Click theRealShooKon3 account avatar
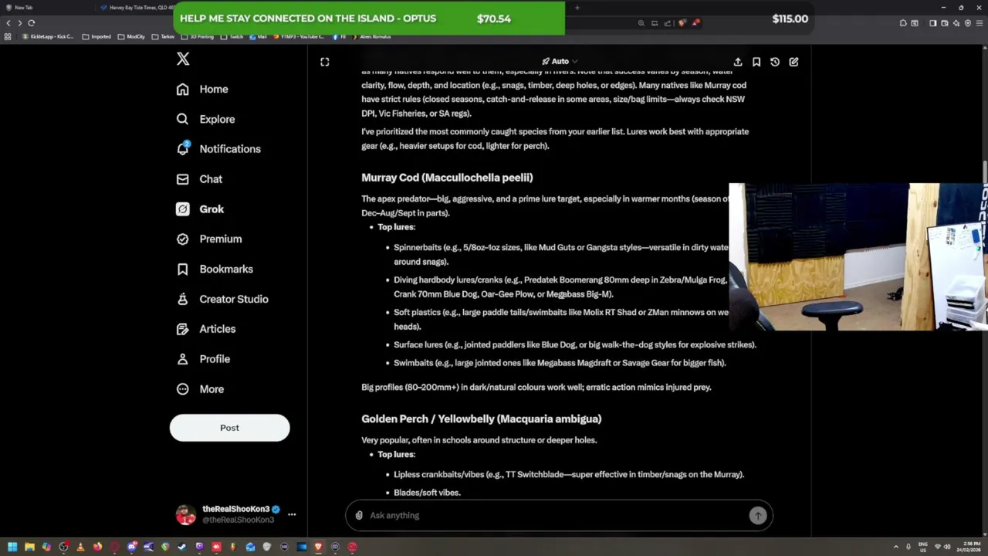The image size is (988, 556). point(186,514)
